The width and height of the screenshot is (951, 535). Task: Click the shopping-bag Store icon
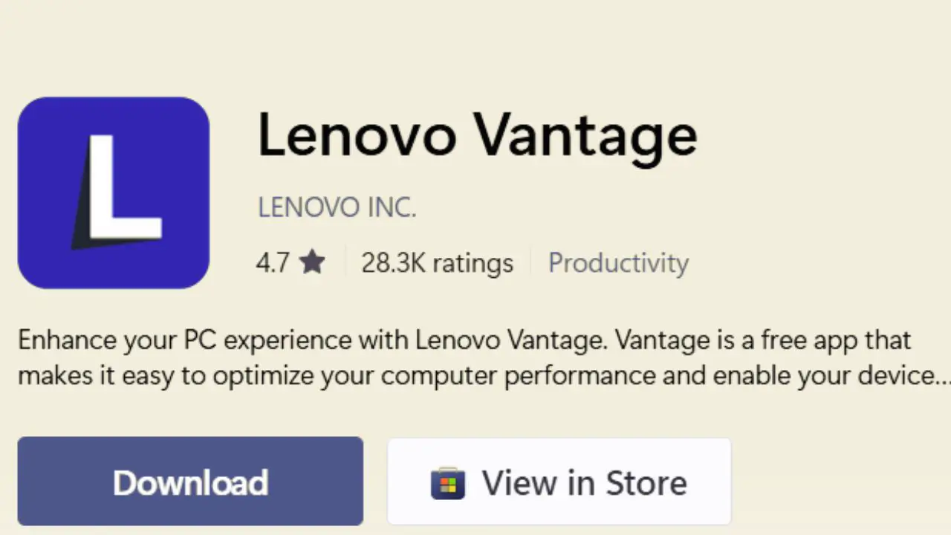[447, 482]
